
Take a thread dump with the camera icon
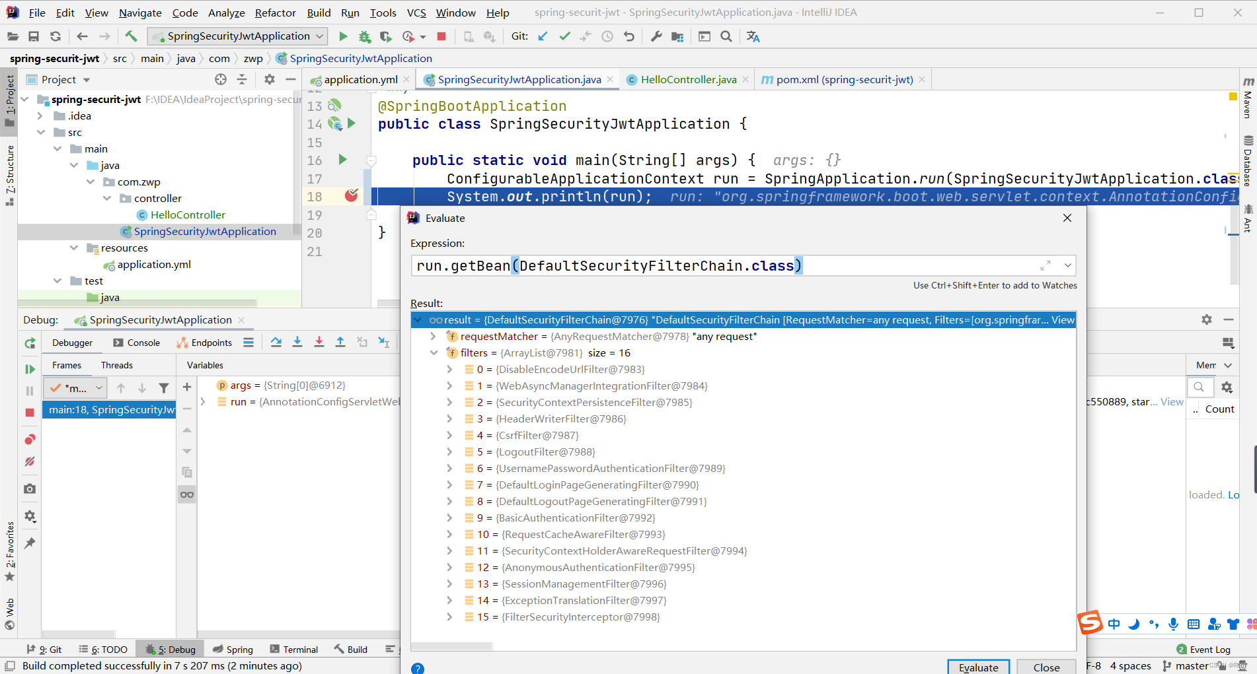tap(30, 489)
